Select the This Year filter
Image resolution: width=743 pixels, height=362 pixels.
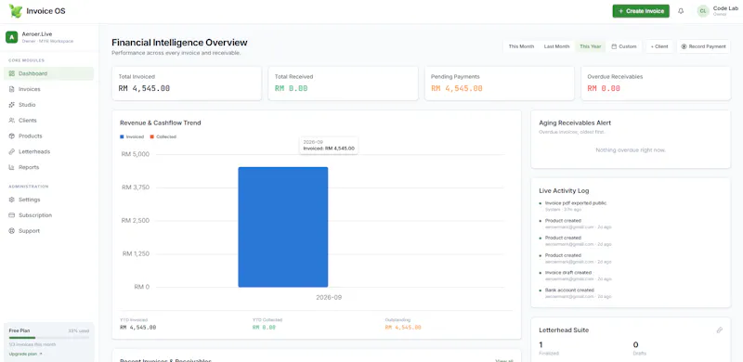pos(591,46)
